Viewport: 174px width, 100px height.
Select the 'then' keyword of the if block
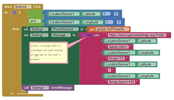coord(16,29)
